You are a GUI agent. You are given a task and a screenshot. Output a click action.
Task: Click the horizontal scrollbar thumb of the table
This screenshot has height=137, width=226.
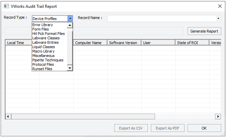point(83,116)
